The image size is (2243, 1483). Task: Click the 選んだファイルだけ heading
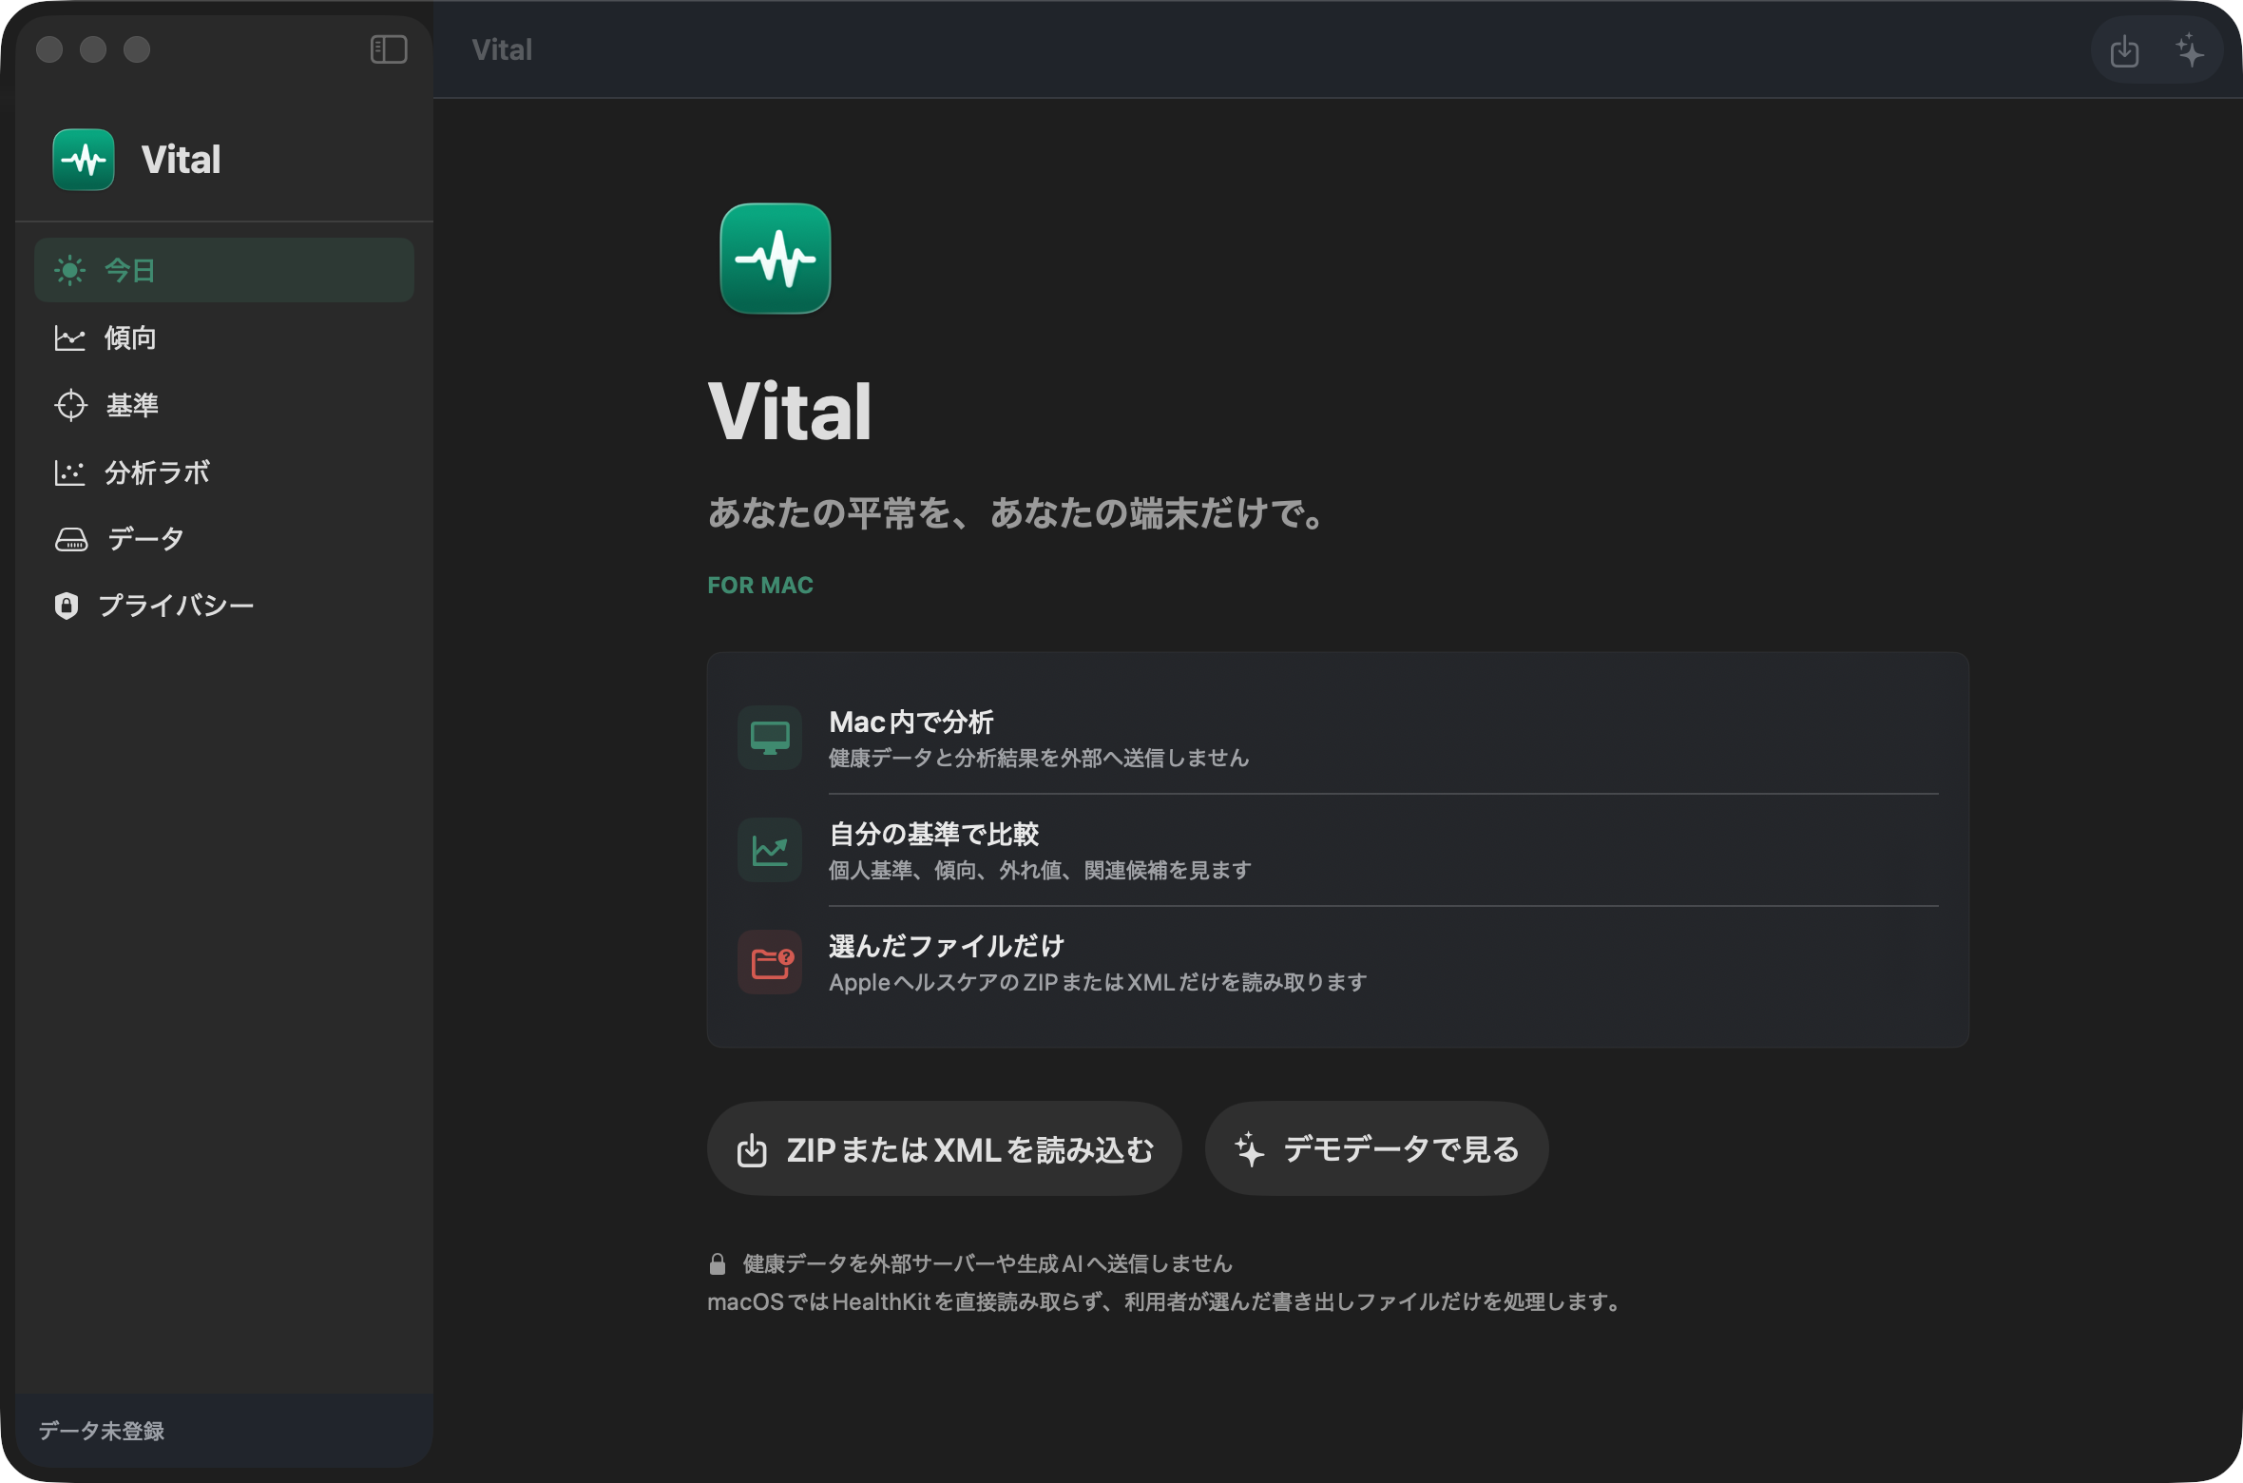tap(947, 946)
